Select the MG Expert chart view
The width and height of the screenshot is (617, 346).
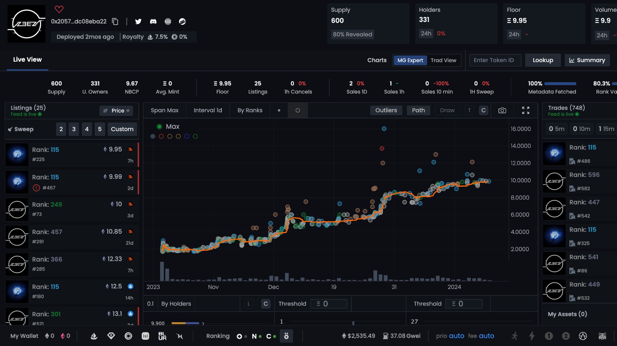tap(410, 60)
